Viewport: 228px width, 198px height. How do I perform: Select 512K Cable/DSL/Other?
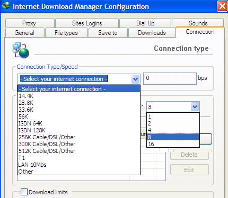coord(78,151)
